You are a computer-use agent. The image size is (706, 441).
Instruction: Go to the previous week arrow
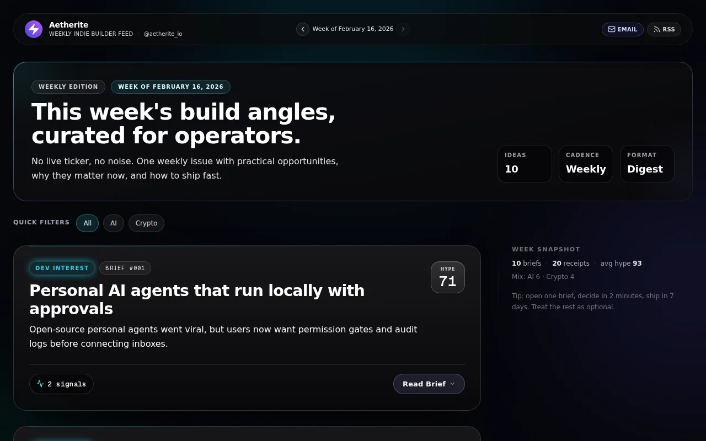coord(303,29)
